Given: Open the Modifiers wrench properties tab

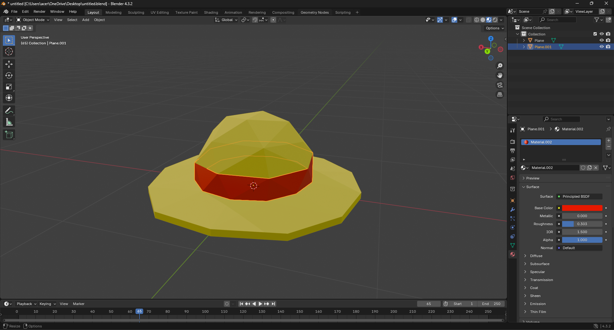Looking at the screenshot, I should tap(513, 210).
